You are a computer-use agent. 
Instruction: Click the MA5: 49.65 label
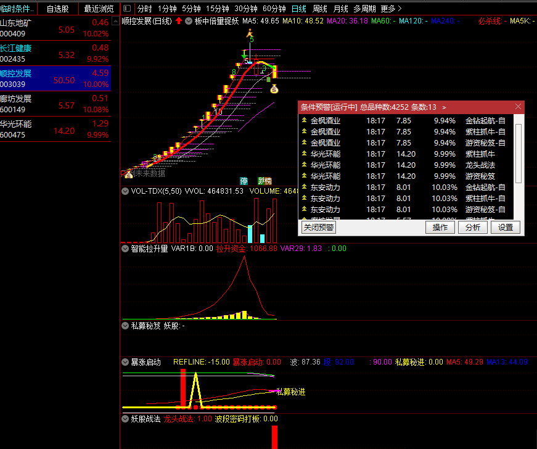coord(261,21)
